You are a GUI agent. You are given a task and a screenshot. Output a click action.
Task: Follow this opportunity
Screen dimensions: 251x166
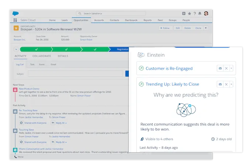165,28
